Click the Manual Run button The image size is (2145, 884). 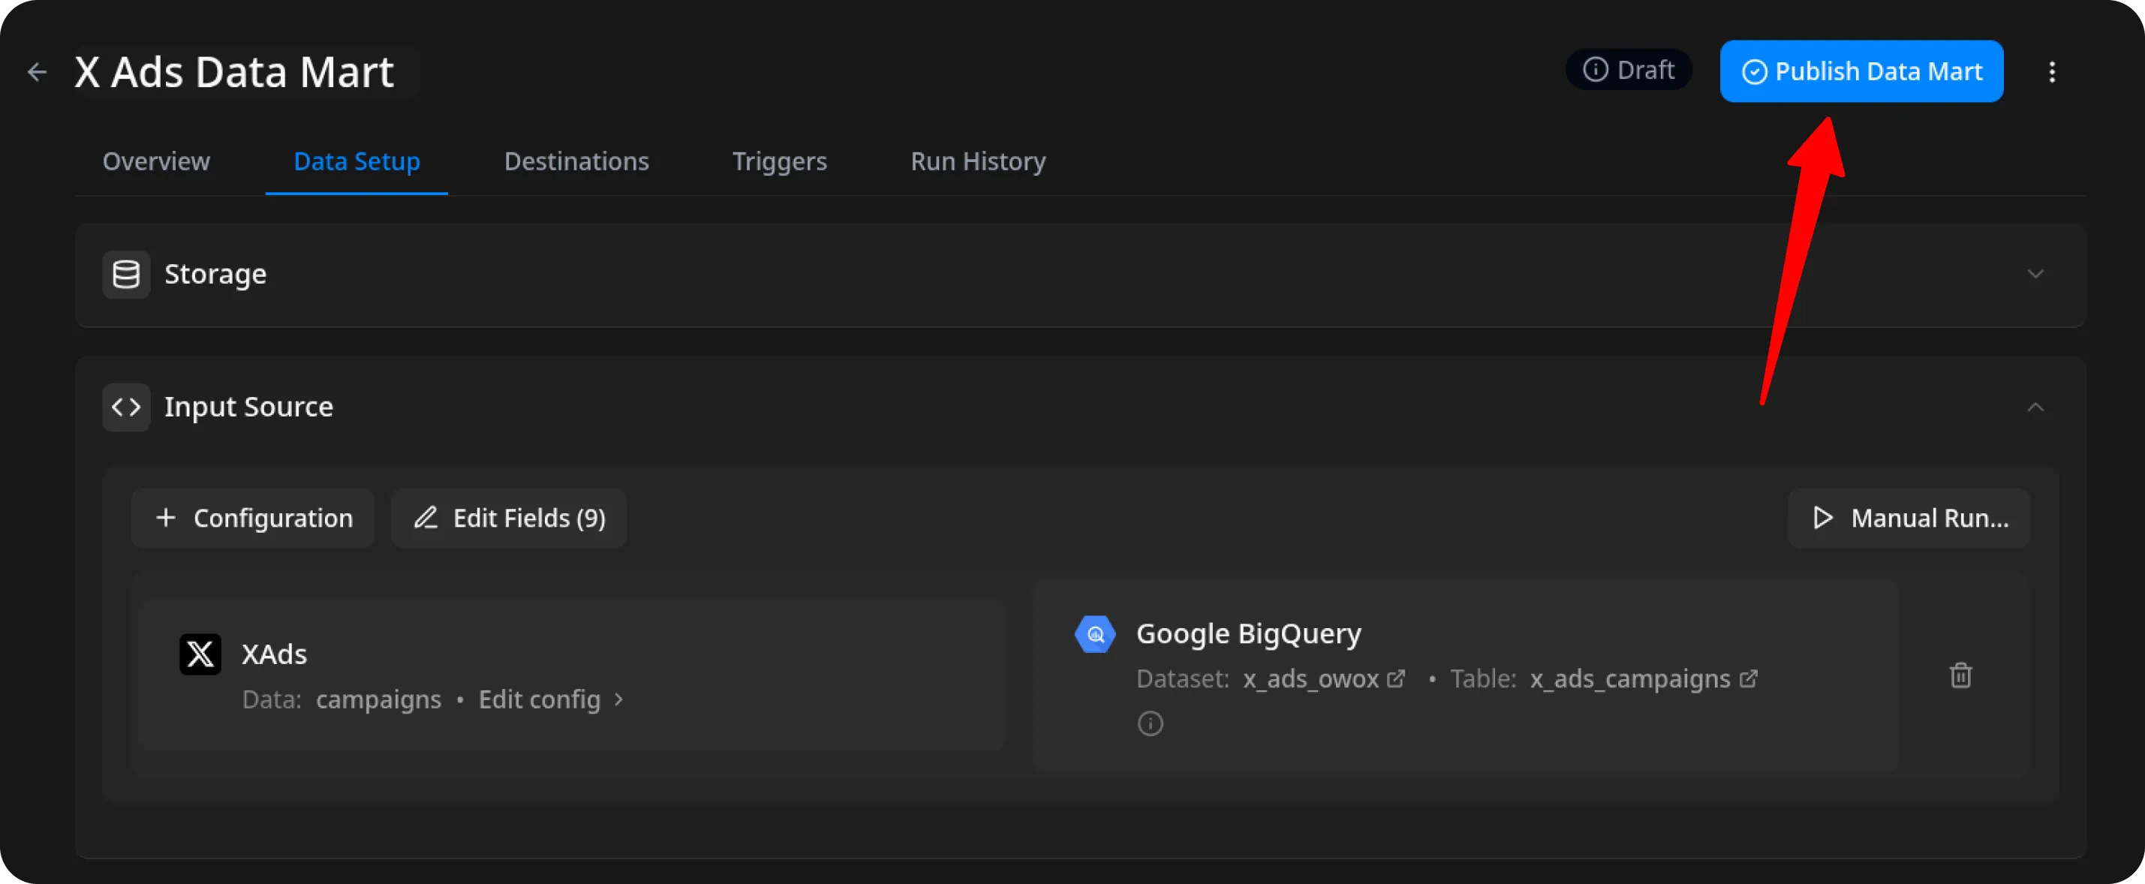coord(1909,518)
